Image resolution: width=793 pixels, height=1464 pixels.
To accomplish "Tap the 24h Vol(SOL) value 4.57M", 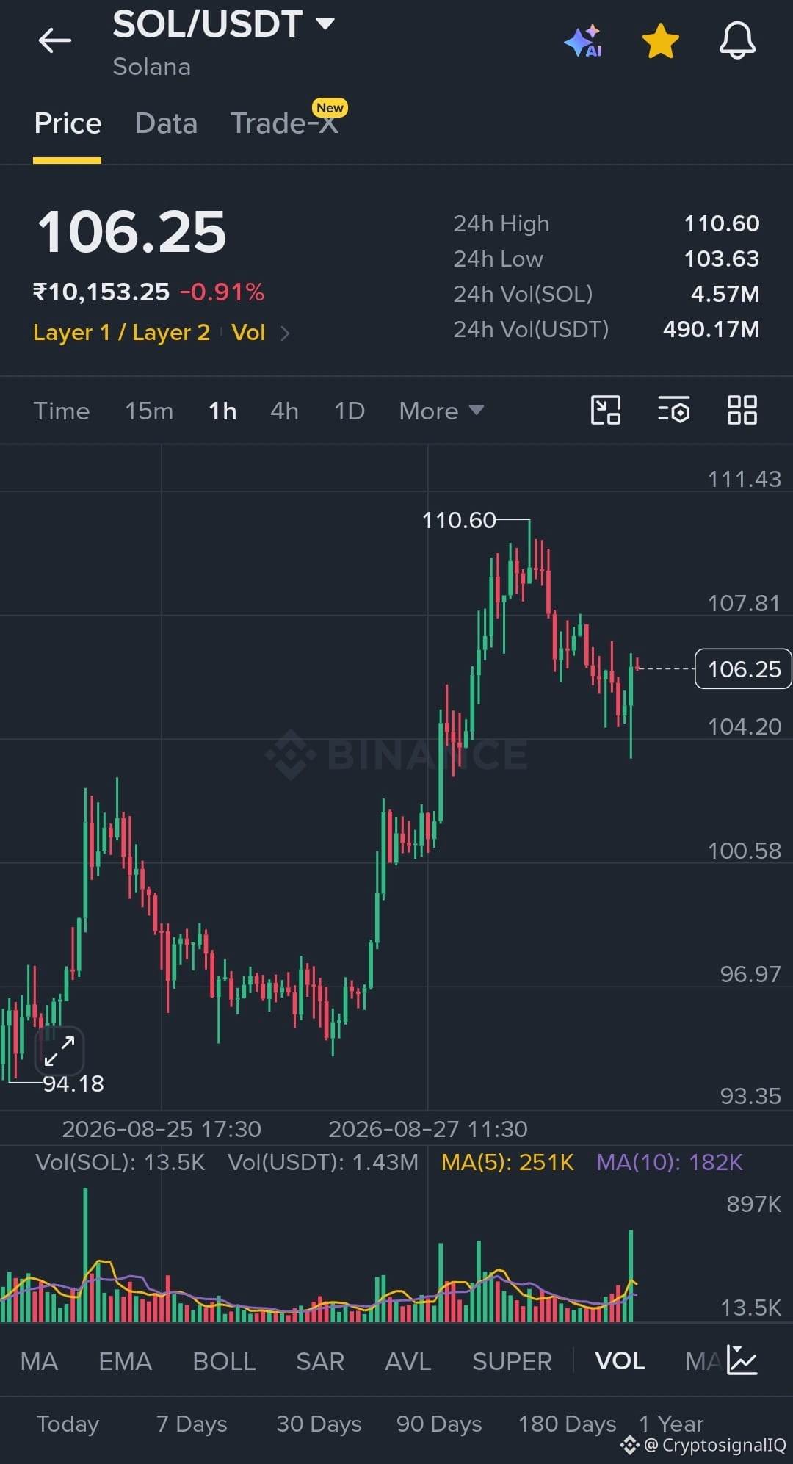I will click(x=725, y=294).
